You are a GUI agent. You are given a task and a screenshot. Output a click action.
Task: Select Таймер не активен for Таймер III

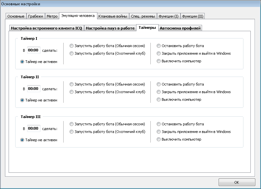click(x=39, y=140)
